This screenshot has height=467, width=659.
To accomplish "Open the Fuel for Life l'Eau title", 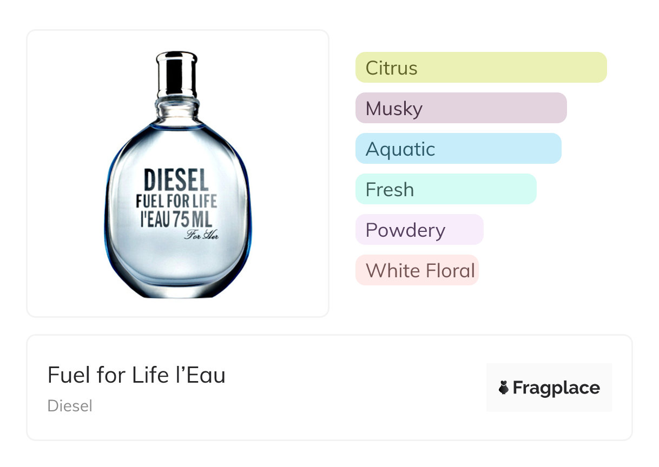I will pyautogui.click(x=136, y=375).
